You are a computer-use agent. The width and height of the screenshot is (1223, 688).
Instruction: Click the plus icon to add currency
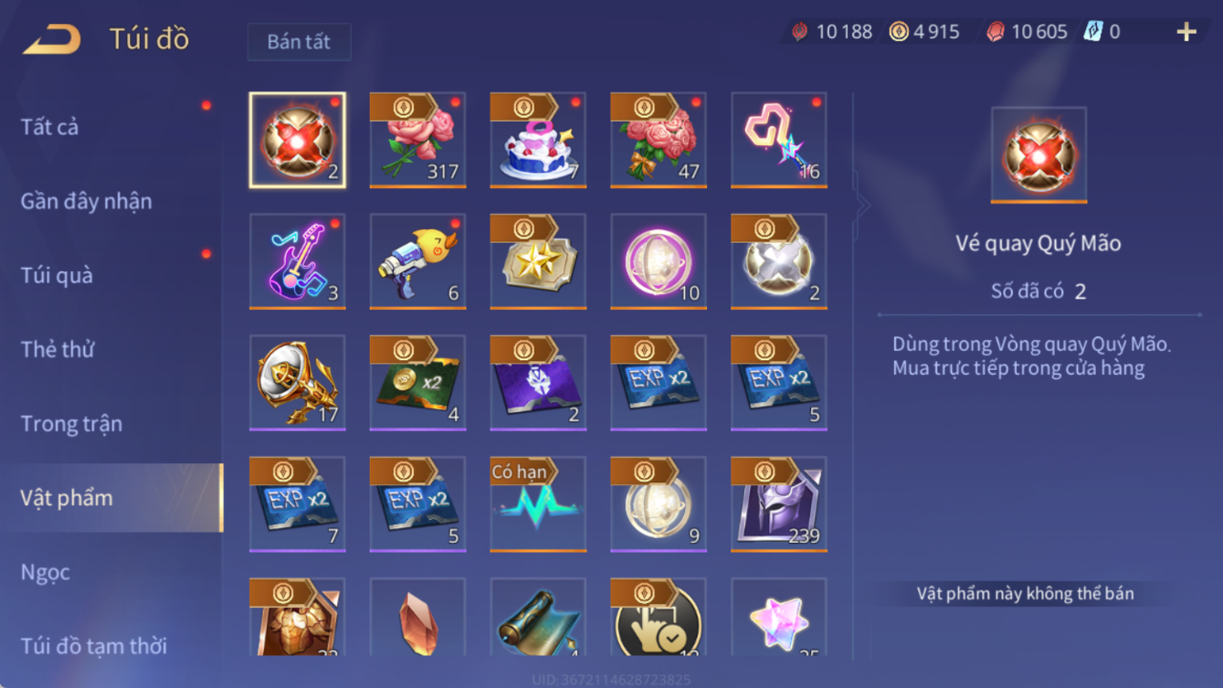(1186, 32)
